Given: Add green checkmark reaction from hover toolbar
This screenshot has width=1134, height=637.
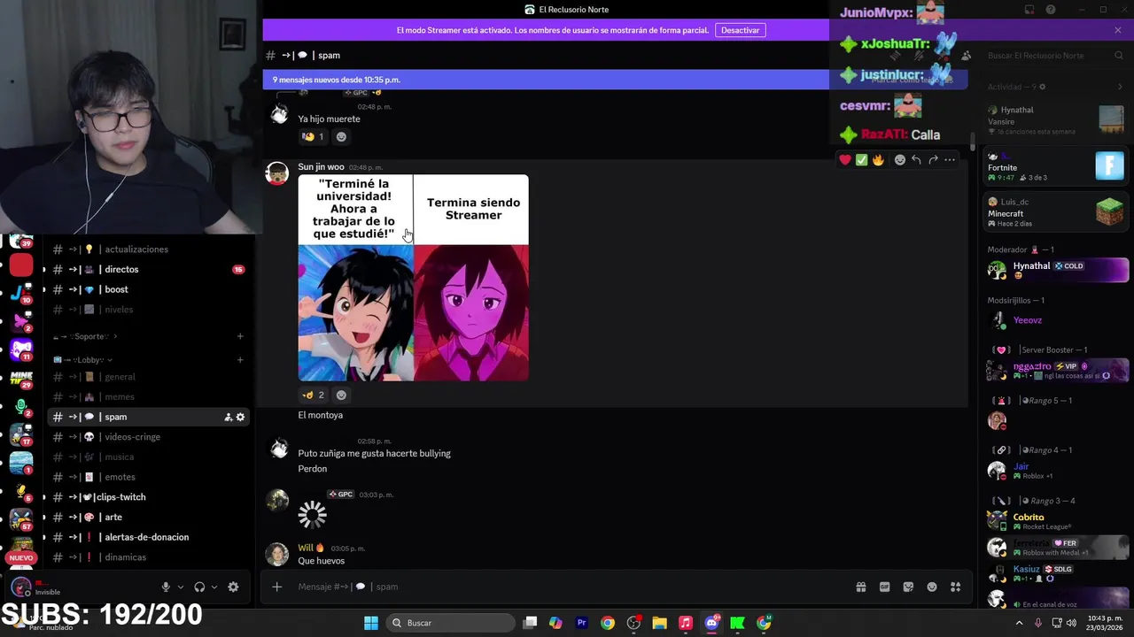Looking at the screenshot, I should coord(861,160).
